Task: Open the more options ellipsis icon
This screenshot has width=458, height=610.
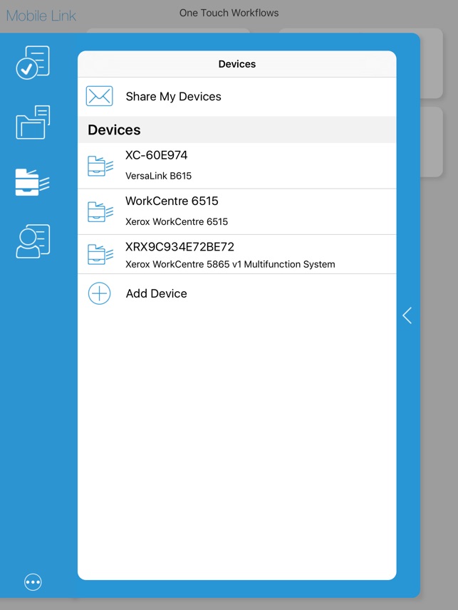Action: click(33, 582)
